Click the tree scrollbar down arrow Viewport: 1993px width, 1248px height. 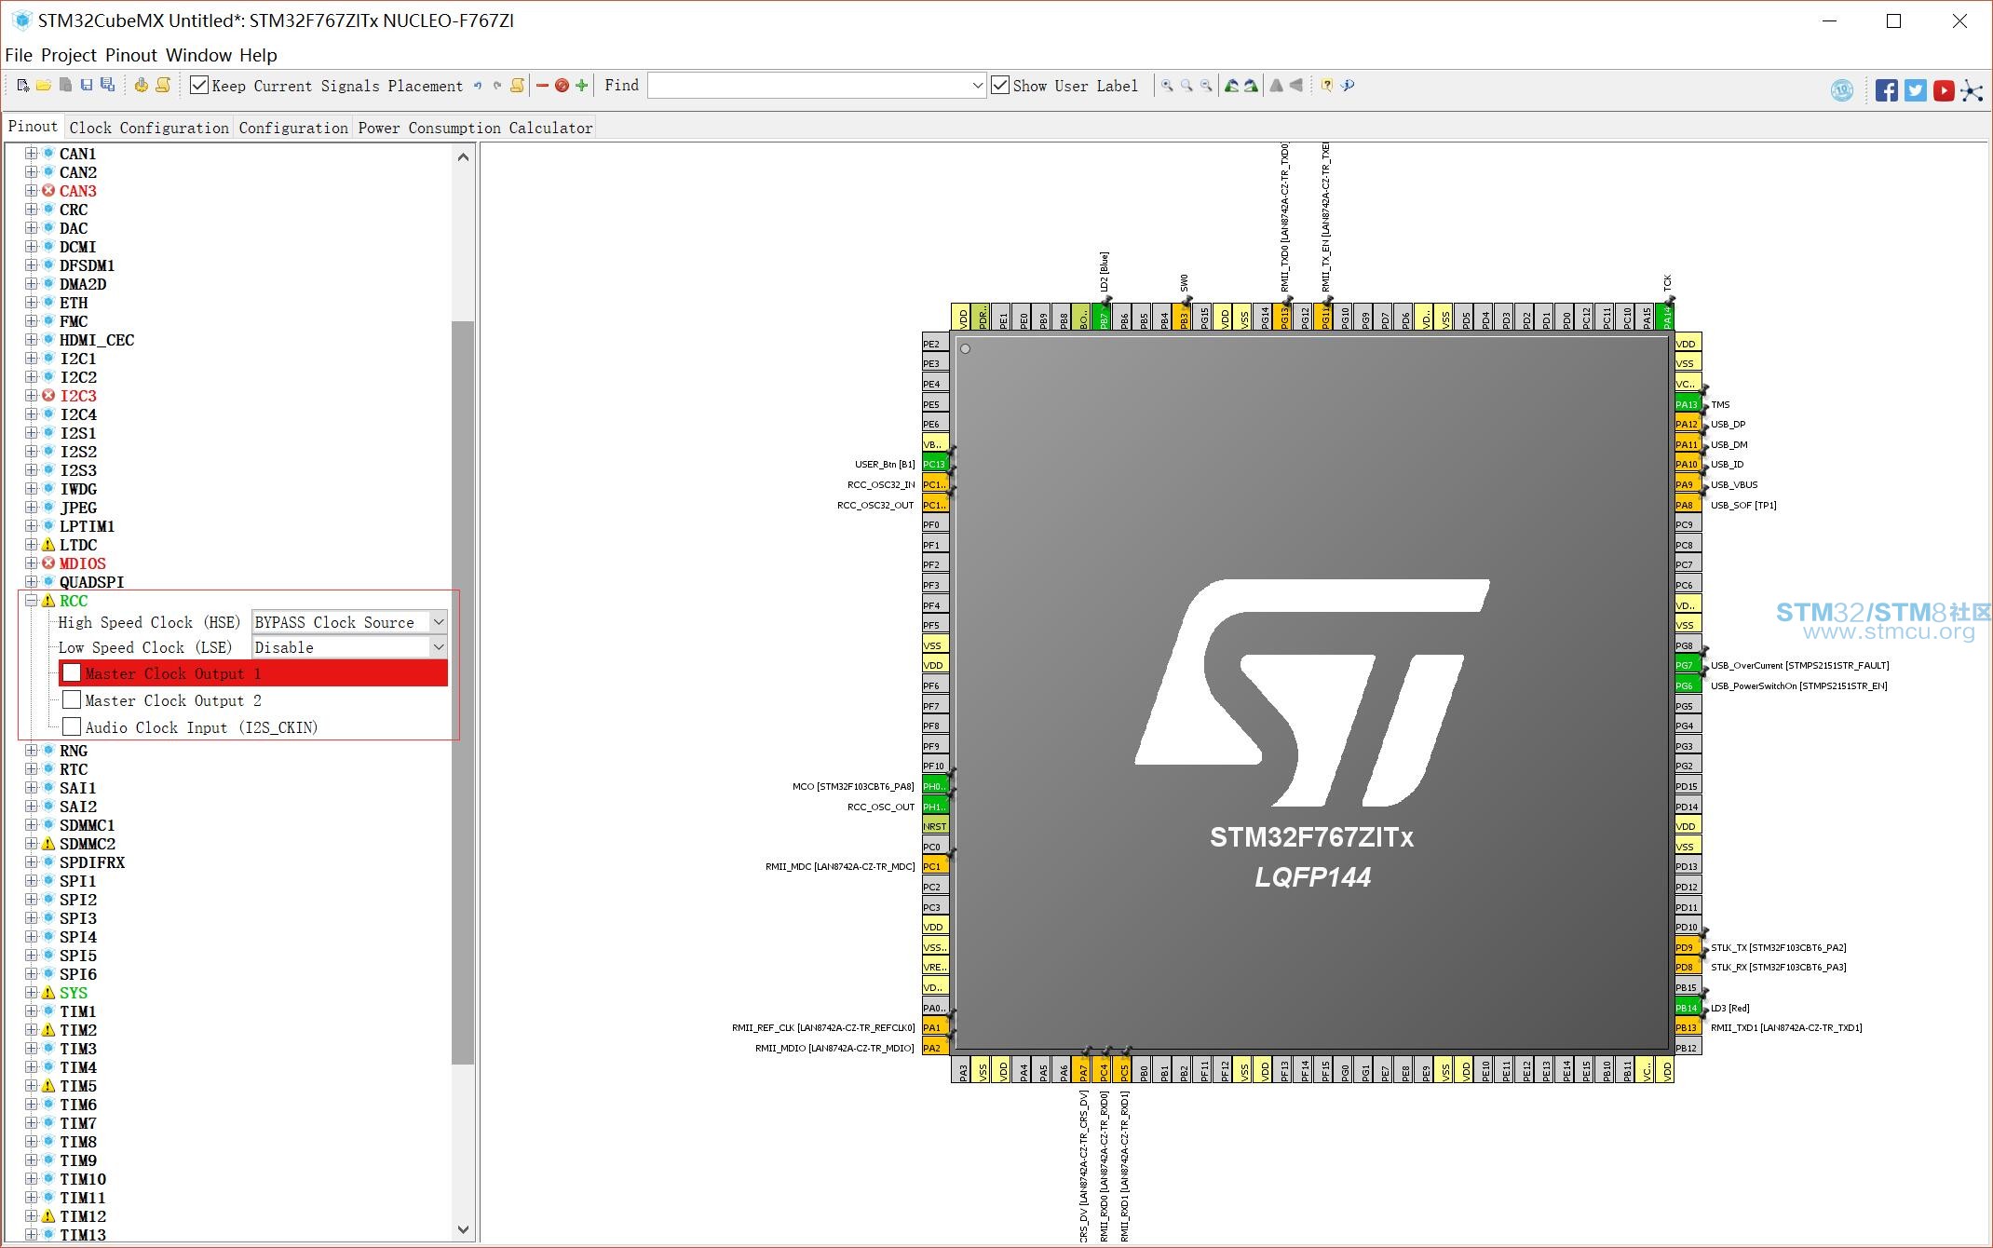463,1229
